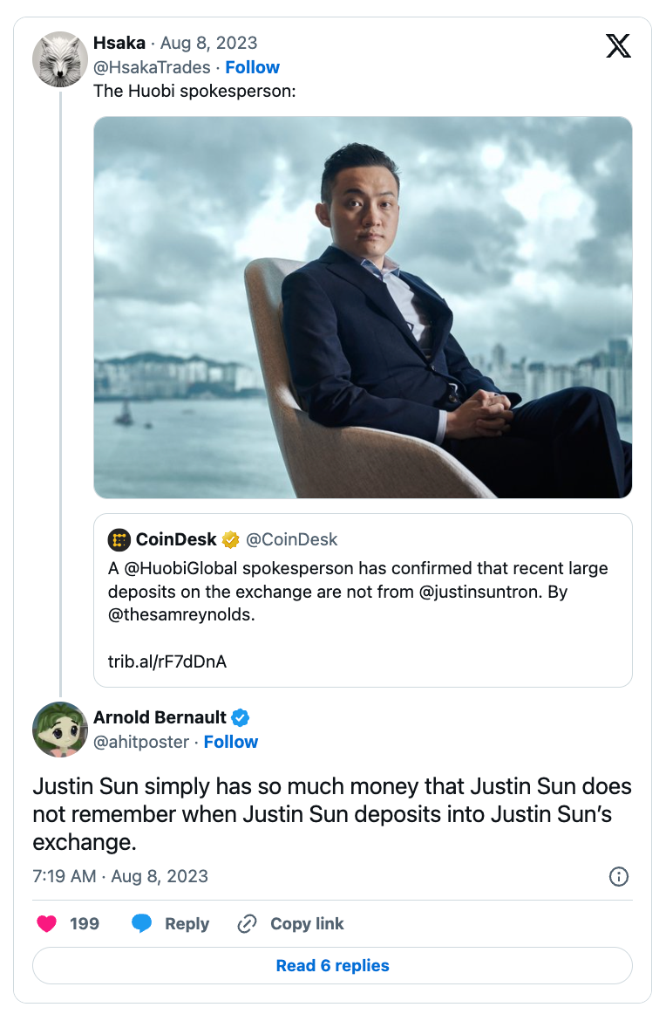
Task: Click Arnold Bernault's blue verified badge
Action: pyautogui.click(x=241, y=717)
